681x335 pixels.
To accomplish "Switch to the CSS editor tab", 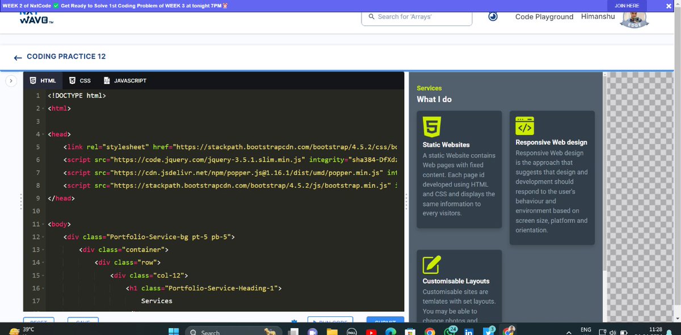I will (x=79, y=80).
